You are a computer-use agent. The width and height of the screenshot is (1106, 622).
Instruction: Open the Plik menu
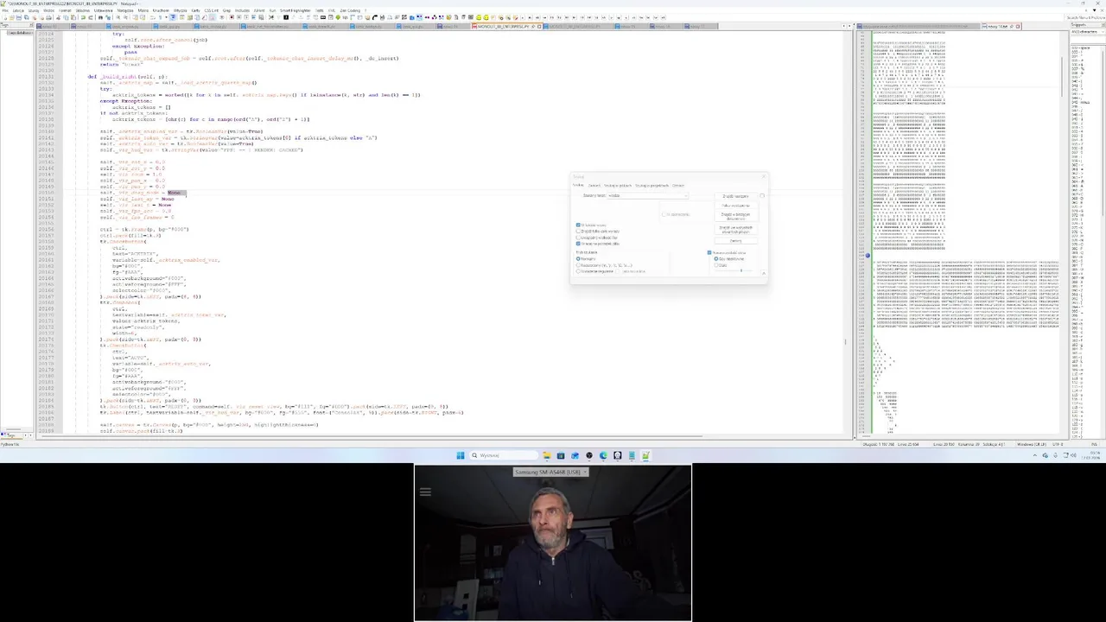[5, 10]
